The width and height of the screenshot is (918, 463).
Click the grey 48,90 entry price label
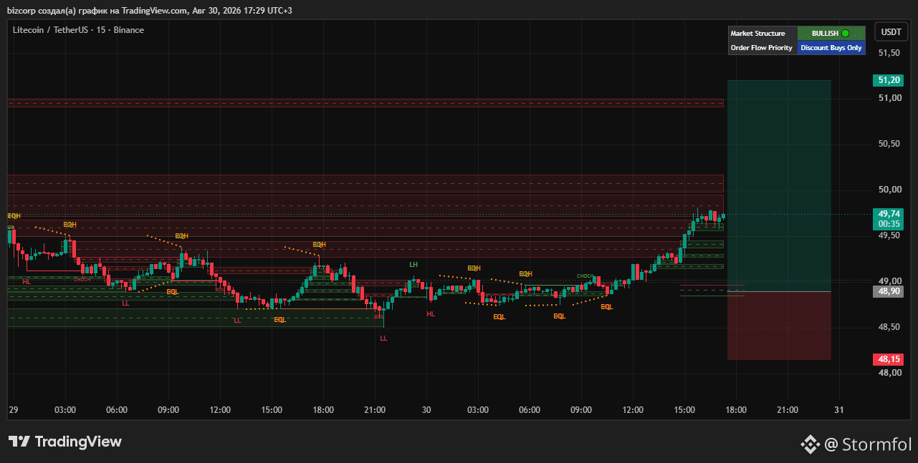pos(889,291)
